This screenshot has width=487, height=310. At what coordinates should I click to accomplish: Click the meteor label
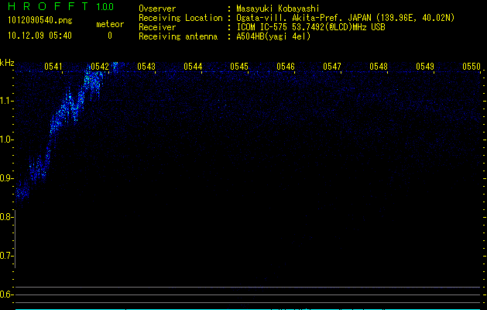click(110, 24)
